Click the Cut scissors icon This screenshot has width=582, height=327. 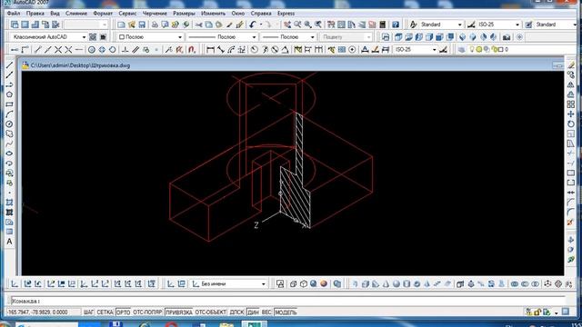coord(199,25)
